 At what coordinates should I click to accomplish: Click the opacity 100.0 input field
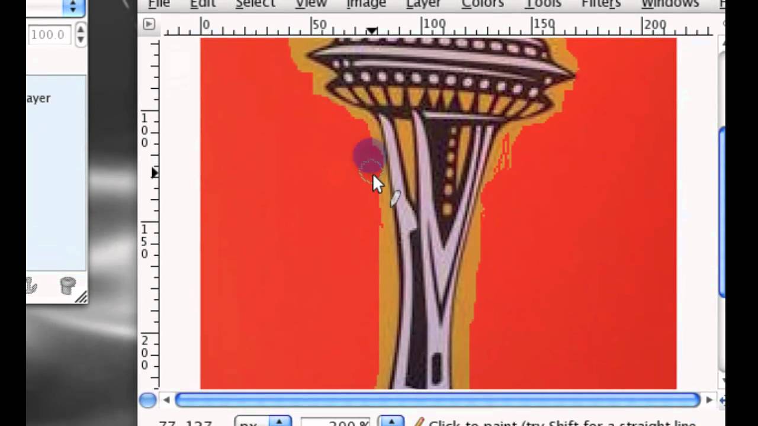pos(49,35)
